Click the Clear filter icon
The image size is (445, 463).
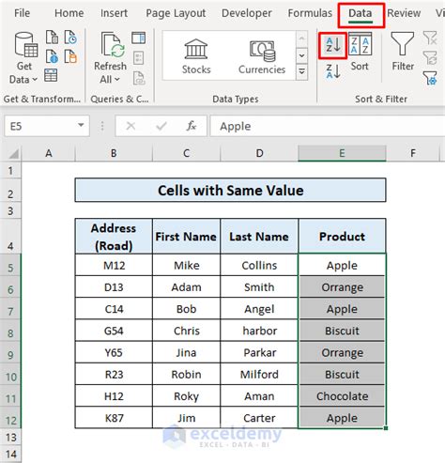430,38
